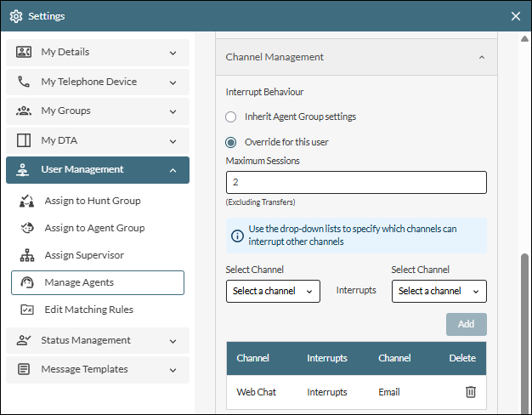Delete the Web Chat interrupts Email rule
The height and width of the screenshot is (415, 532).
tap(470, 392)
